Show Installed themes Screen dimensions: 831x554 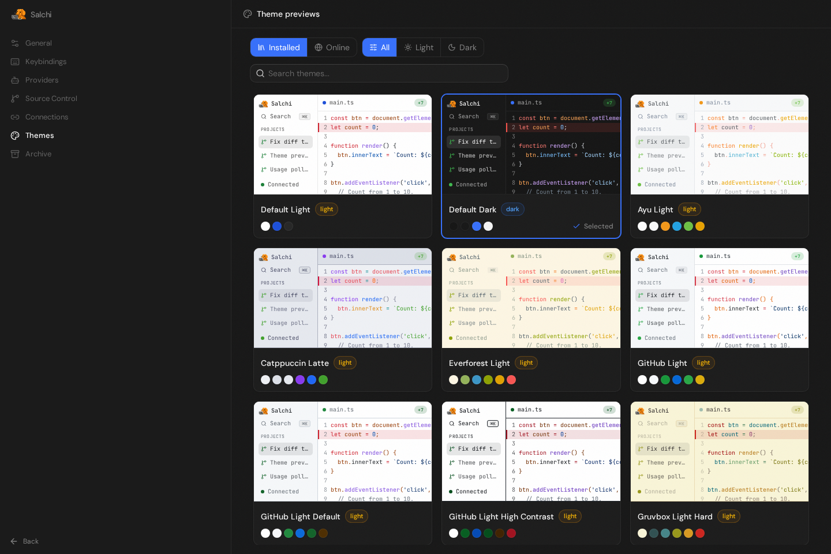tap(279, 47)
